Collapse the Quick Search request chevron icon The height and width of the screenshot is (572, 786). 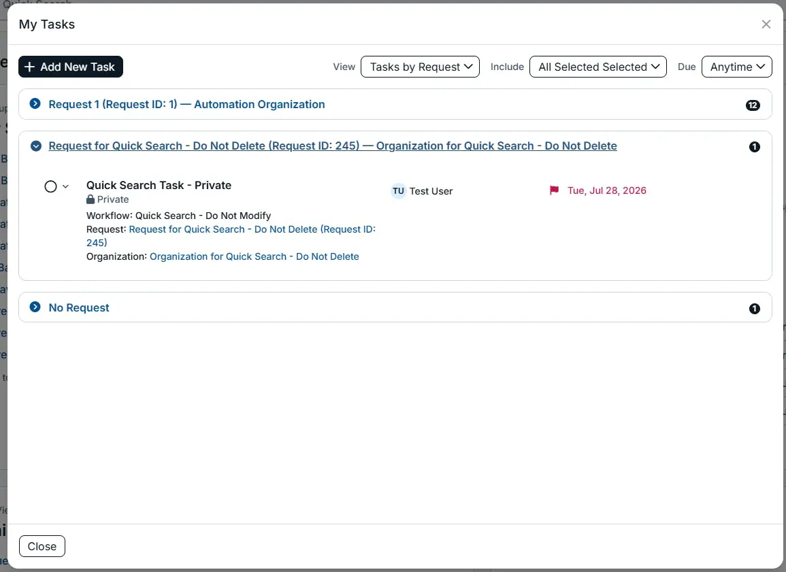(x=35, y=146)
